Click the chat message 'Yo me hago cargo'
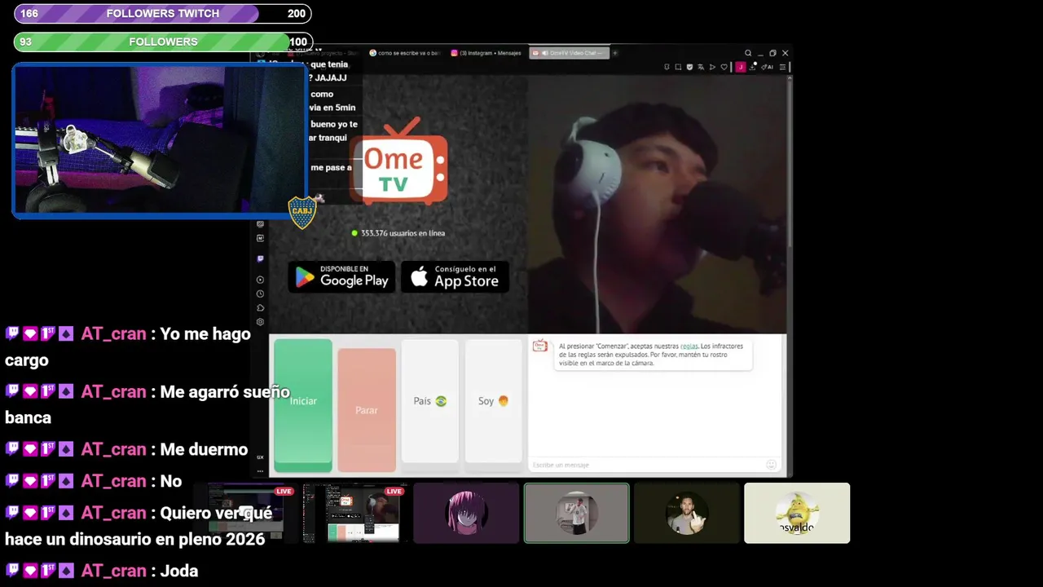 pos(128,346)
